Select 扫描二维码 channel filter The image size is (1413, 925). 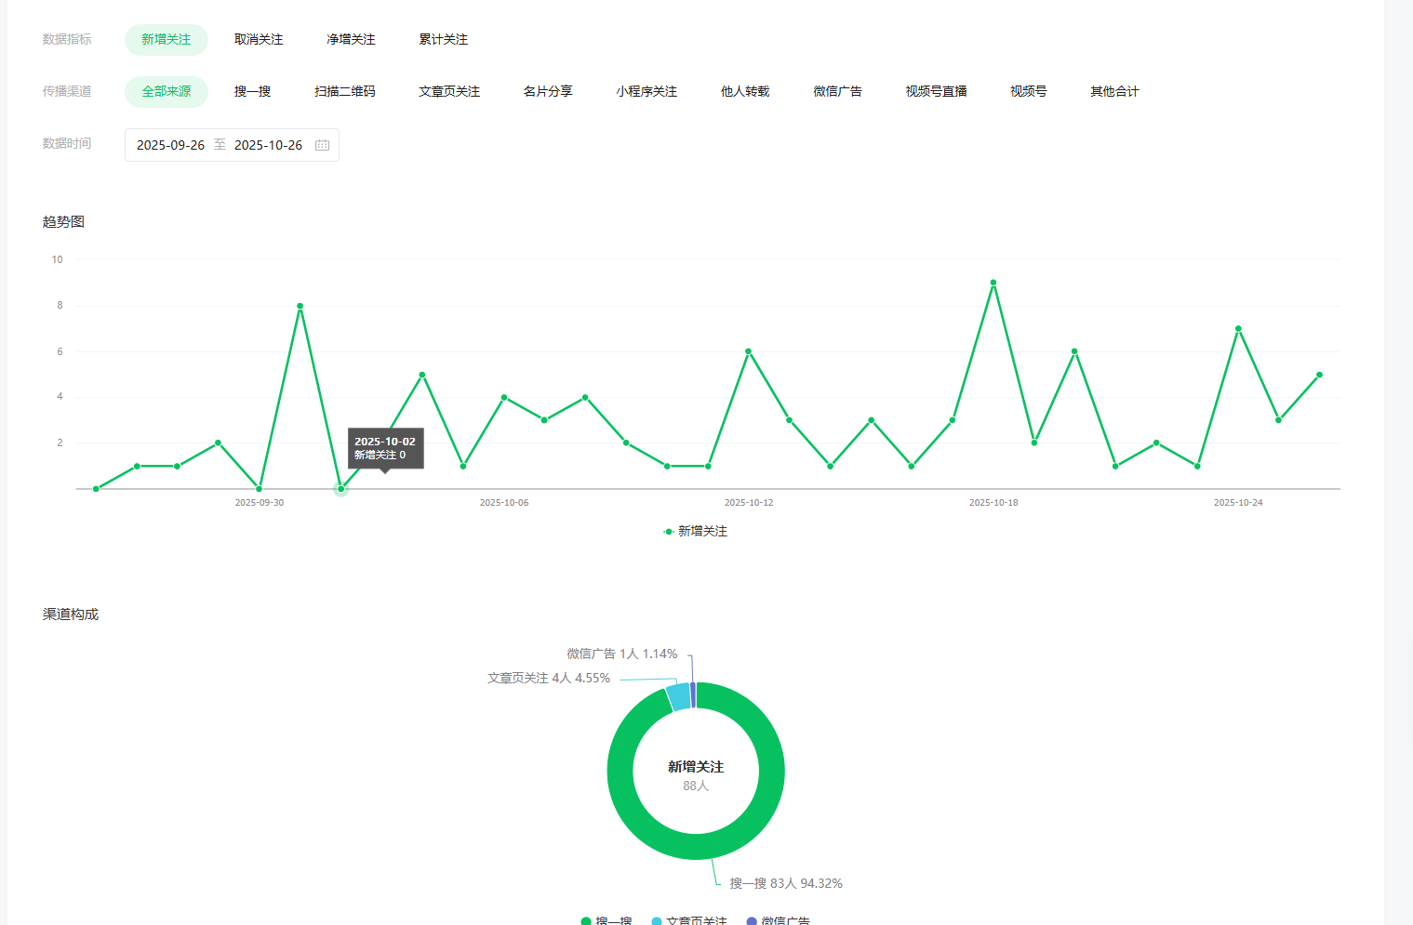coord(344,91)
